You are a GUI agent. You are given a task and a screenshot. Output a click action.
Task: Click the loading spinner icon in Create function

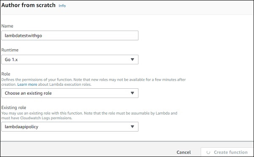click(208, 152)
